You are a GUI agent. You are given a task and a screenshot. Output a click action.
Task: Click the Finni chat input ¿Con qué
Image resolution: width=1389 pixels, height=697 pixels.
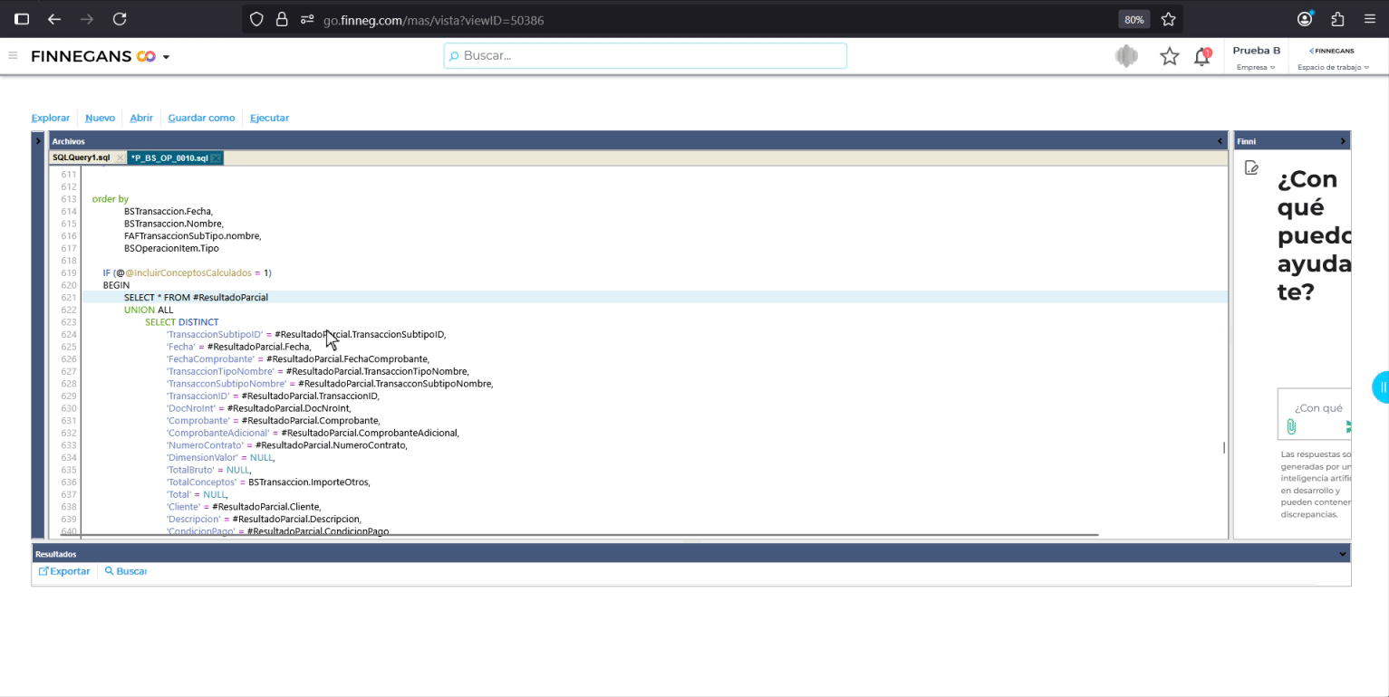(x=1318, y=408)
